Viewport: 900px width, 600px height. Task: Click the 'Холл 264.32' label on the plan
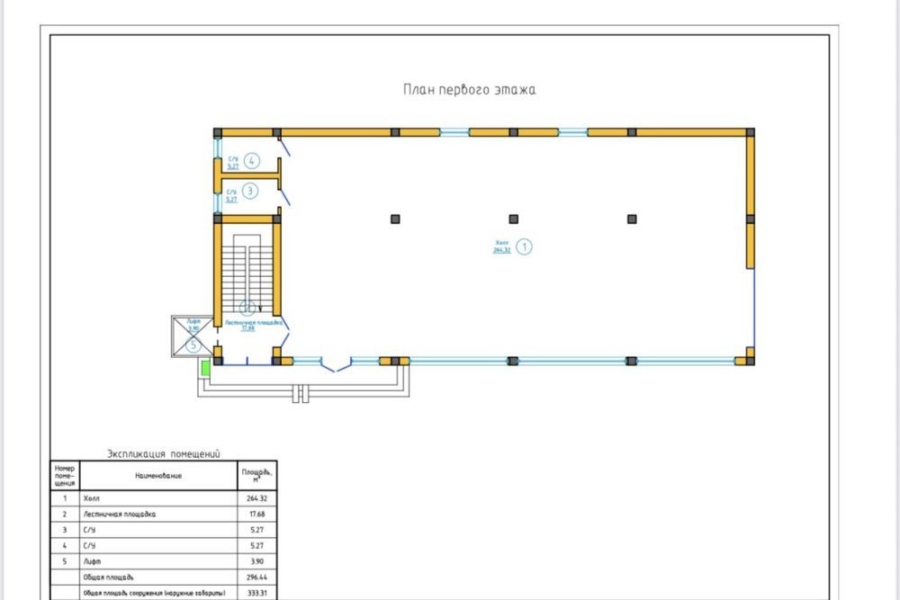[x=501, y=246]
